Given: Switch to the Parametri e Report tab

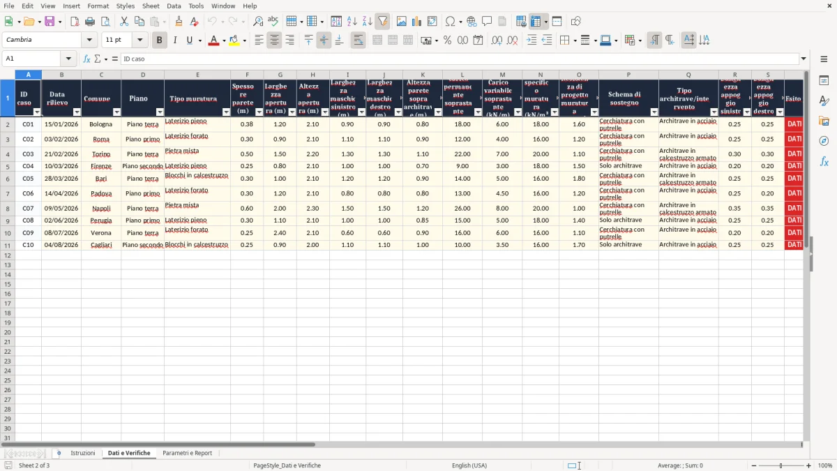Looking at the screenshot, I should (x=188, y=453).
